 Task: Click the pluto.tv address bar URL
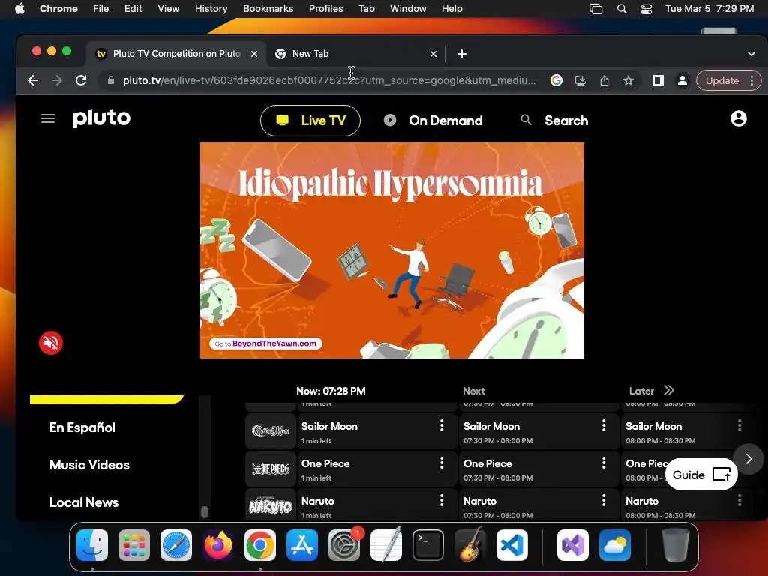pos(329,80)
